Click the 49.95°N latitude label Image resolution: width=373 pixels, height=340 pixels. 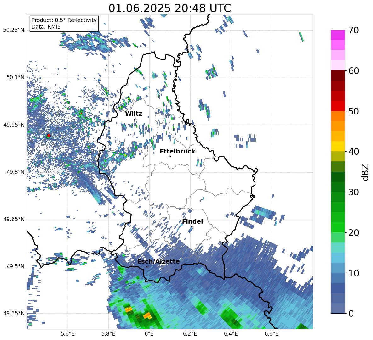click(14, 125)
